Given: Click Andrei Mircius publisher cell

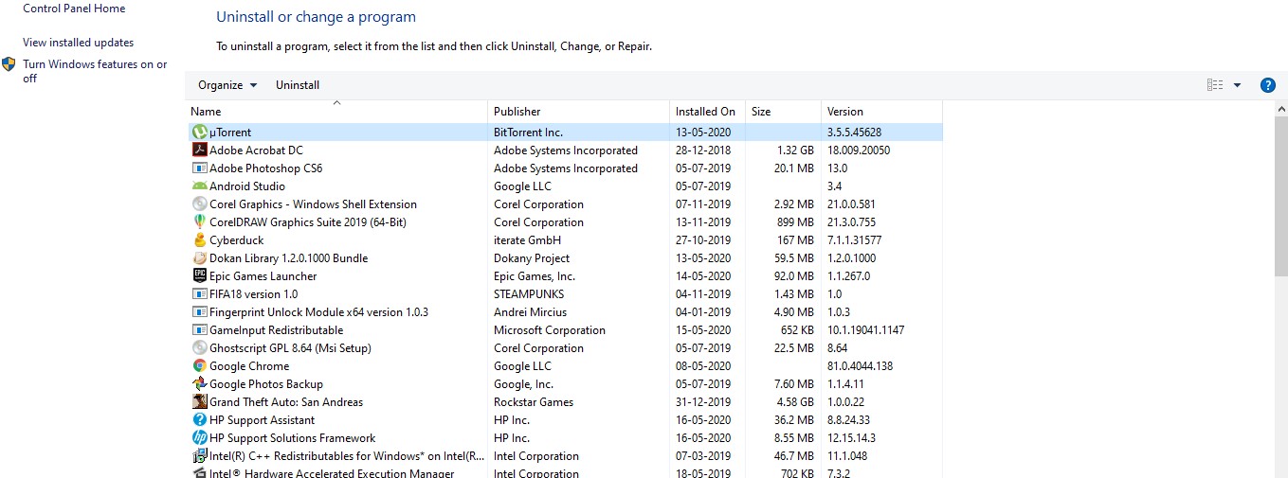Looking at the screenshot, I should tap(531, 312).
